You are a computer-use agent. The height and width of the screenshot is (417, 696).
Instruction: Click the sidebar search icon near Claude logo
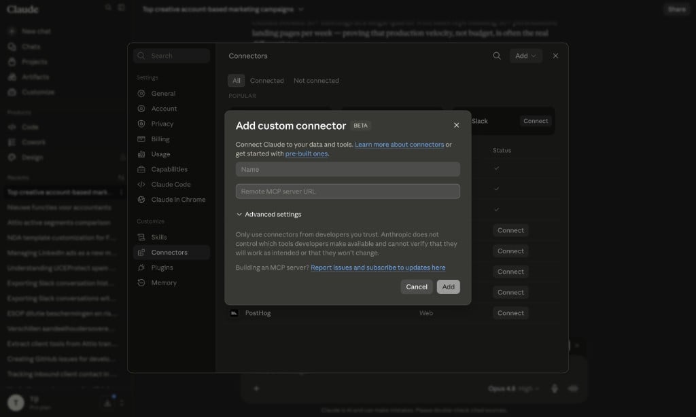click(x=108, y=7)
